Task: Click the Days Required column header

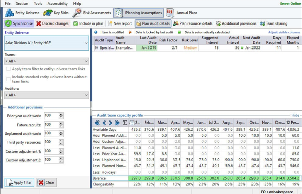Action: pos(271,40)
